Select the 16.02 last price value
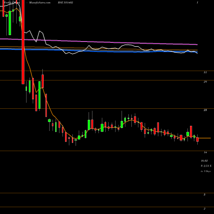 tap(204, 161)
